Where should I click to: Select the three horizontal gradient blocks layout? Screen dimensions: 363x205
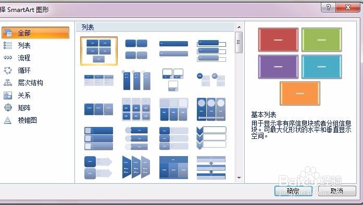point(99,109)
